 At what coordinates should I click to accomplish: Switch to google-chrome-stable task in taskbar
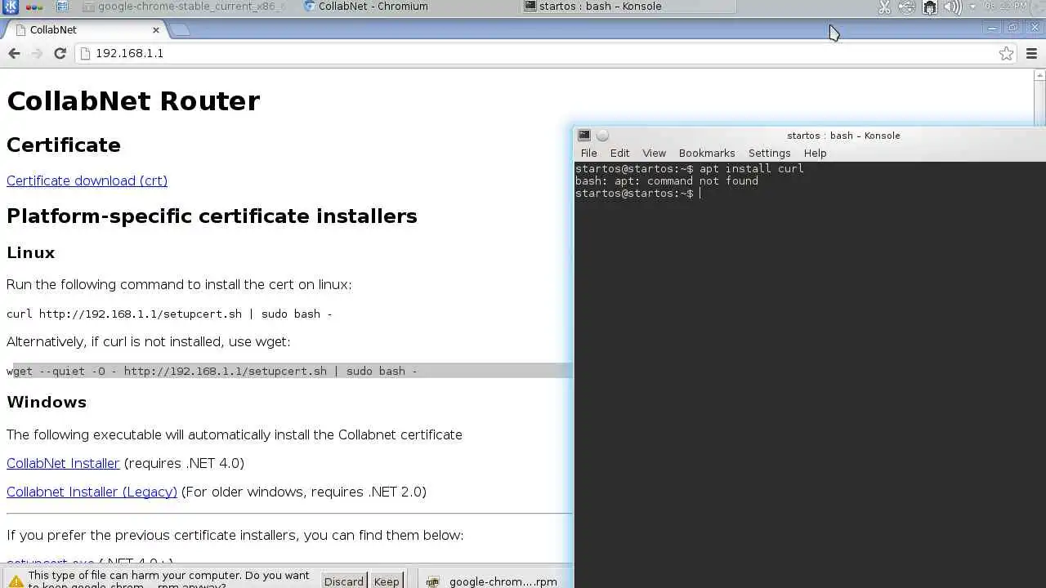[x=185, y=7]
